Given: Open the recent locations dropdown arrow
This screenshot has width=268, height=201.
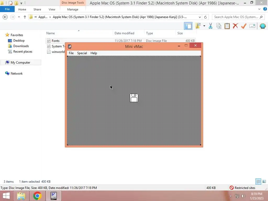Looking at the screenshot, I should [19, 17].
